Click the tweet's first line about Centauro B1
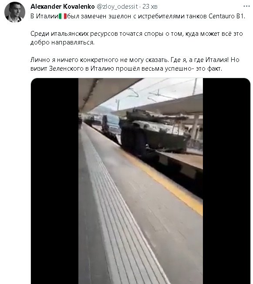 click(138, 16)
